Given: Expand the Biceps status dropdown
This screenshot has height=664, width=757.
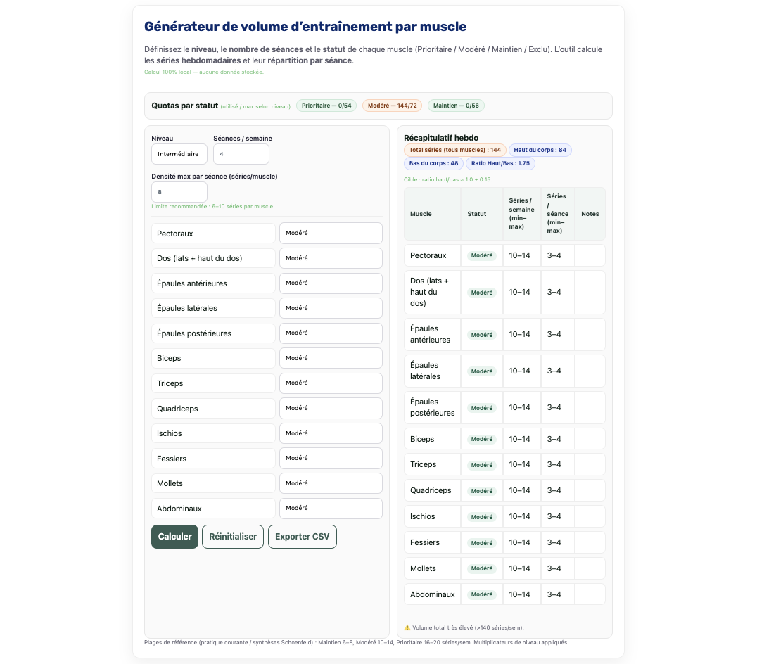Looking at the screenshot, I should coord(331,358).
